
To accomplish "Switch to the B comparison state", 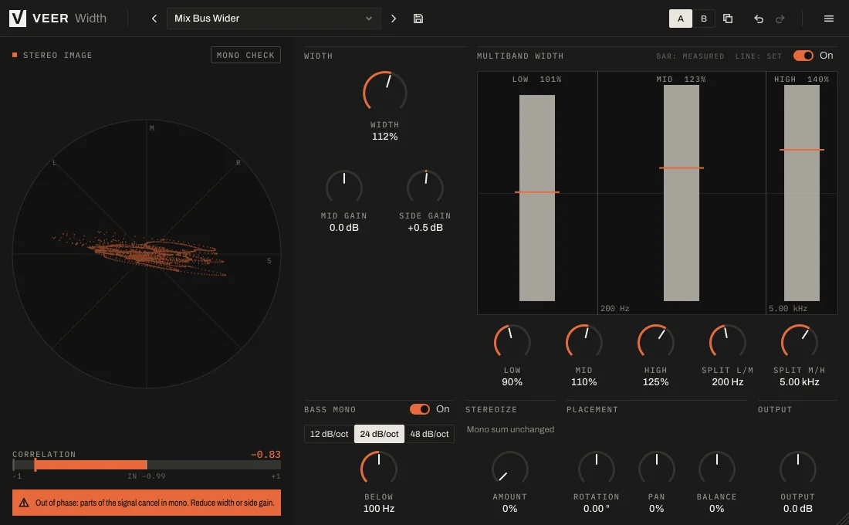I will tap(704, 19).
